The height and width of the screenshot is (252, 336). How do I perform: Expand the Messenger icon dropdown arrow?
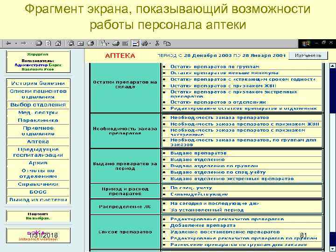[150, 43]
